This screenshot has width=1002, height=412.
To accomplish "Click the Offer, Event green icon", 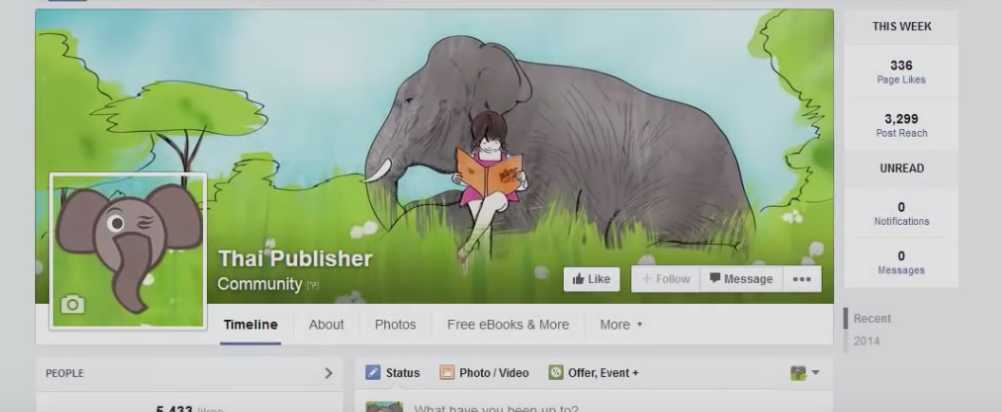I will (x=556, y=372).
